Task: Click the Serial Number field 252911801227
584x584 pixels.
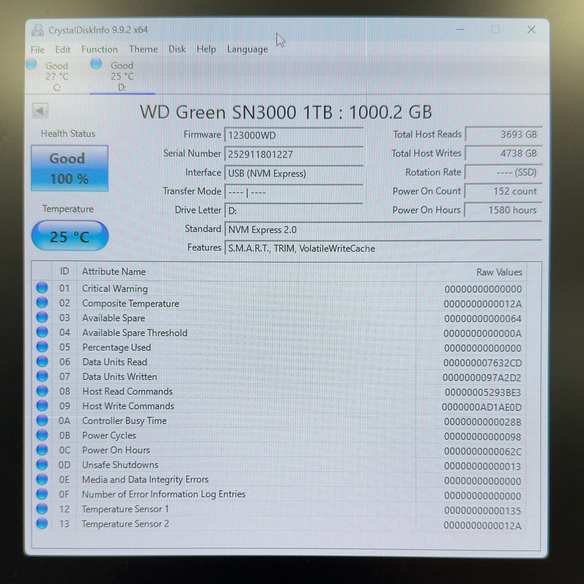Action: (293, 154)
